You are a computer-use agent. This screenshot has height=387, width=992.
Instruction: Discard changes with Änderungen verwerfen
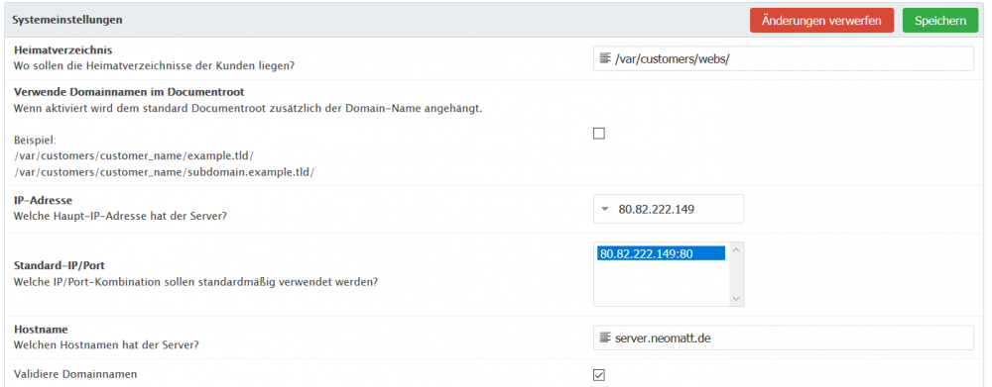coord(821,21)
